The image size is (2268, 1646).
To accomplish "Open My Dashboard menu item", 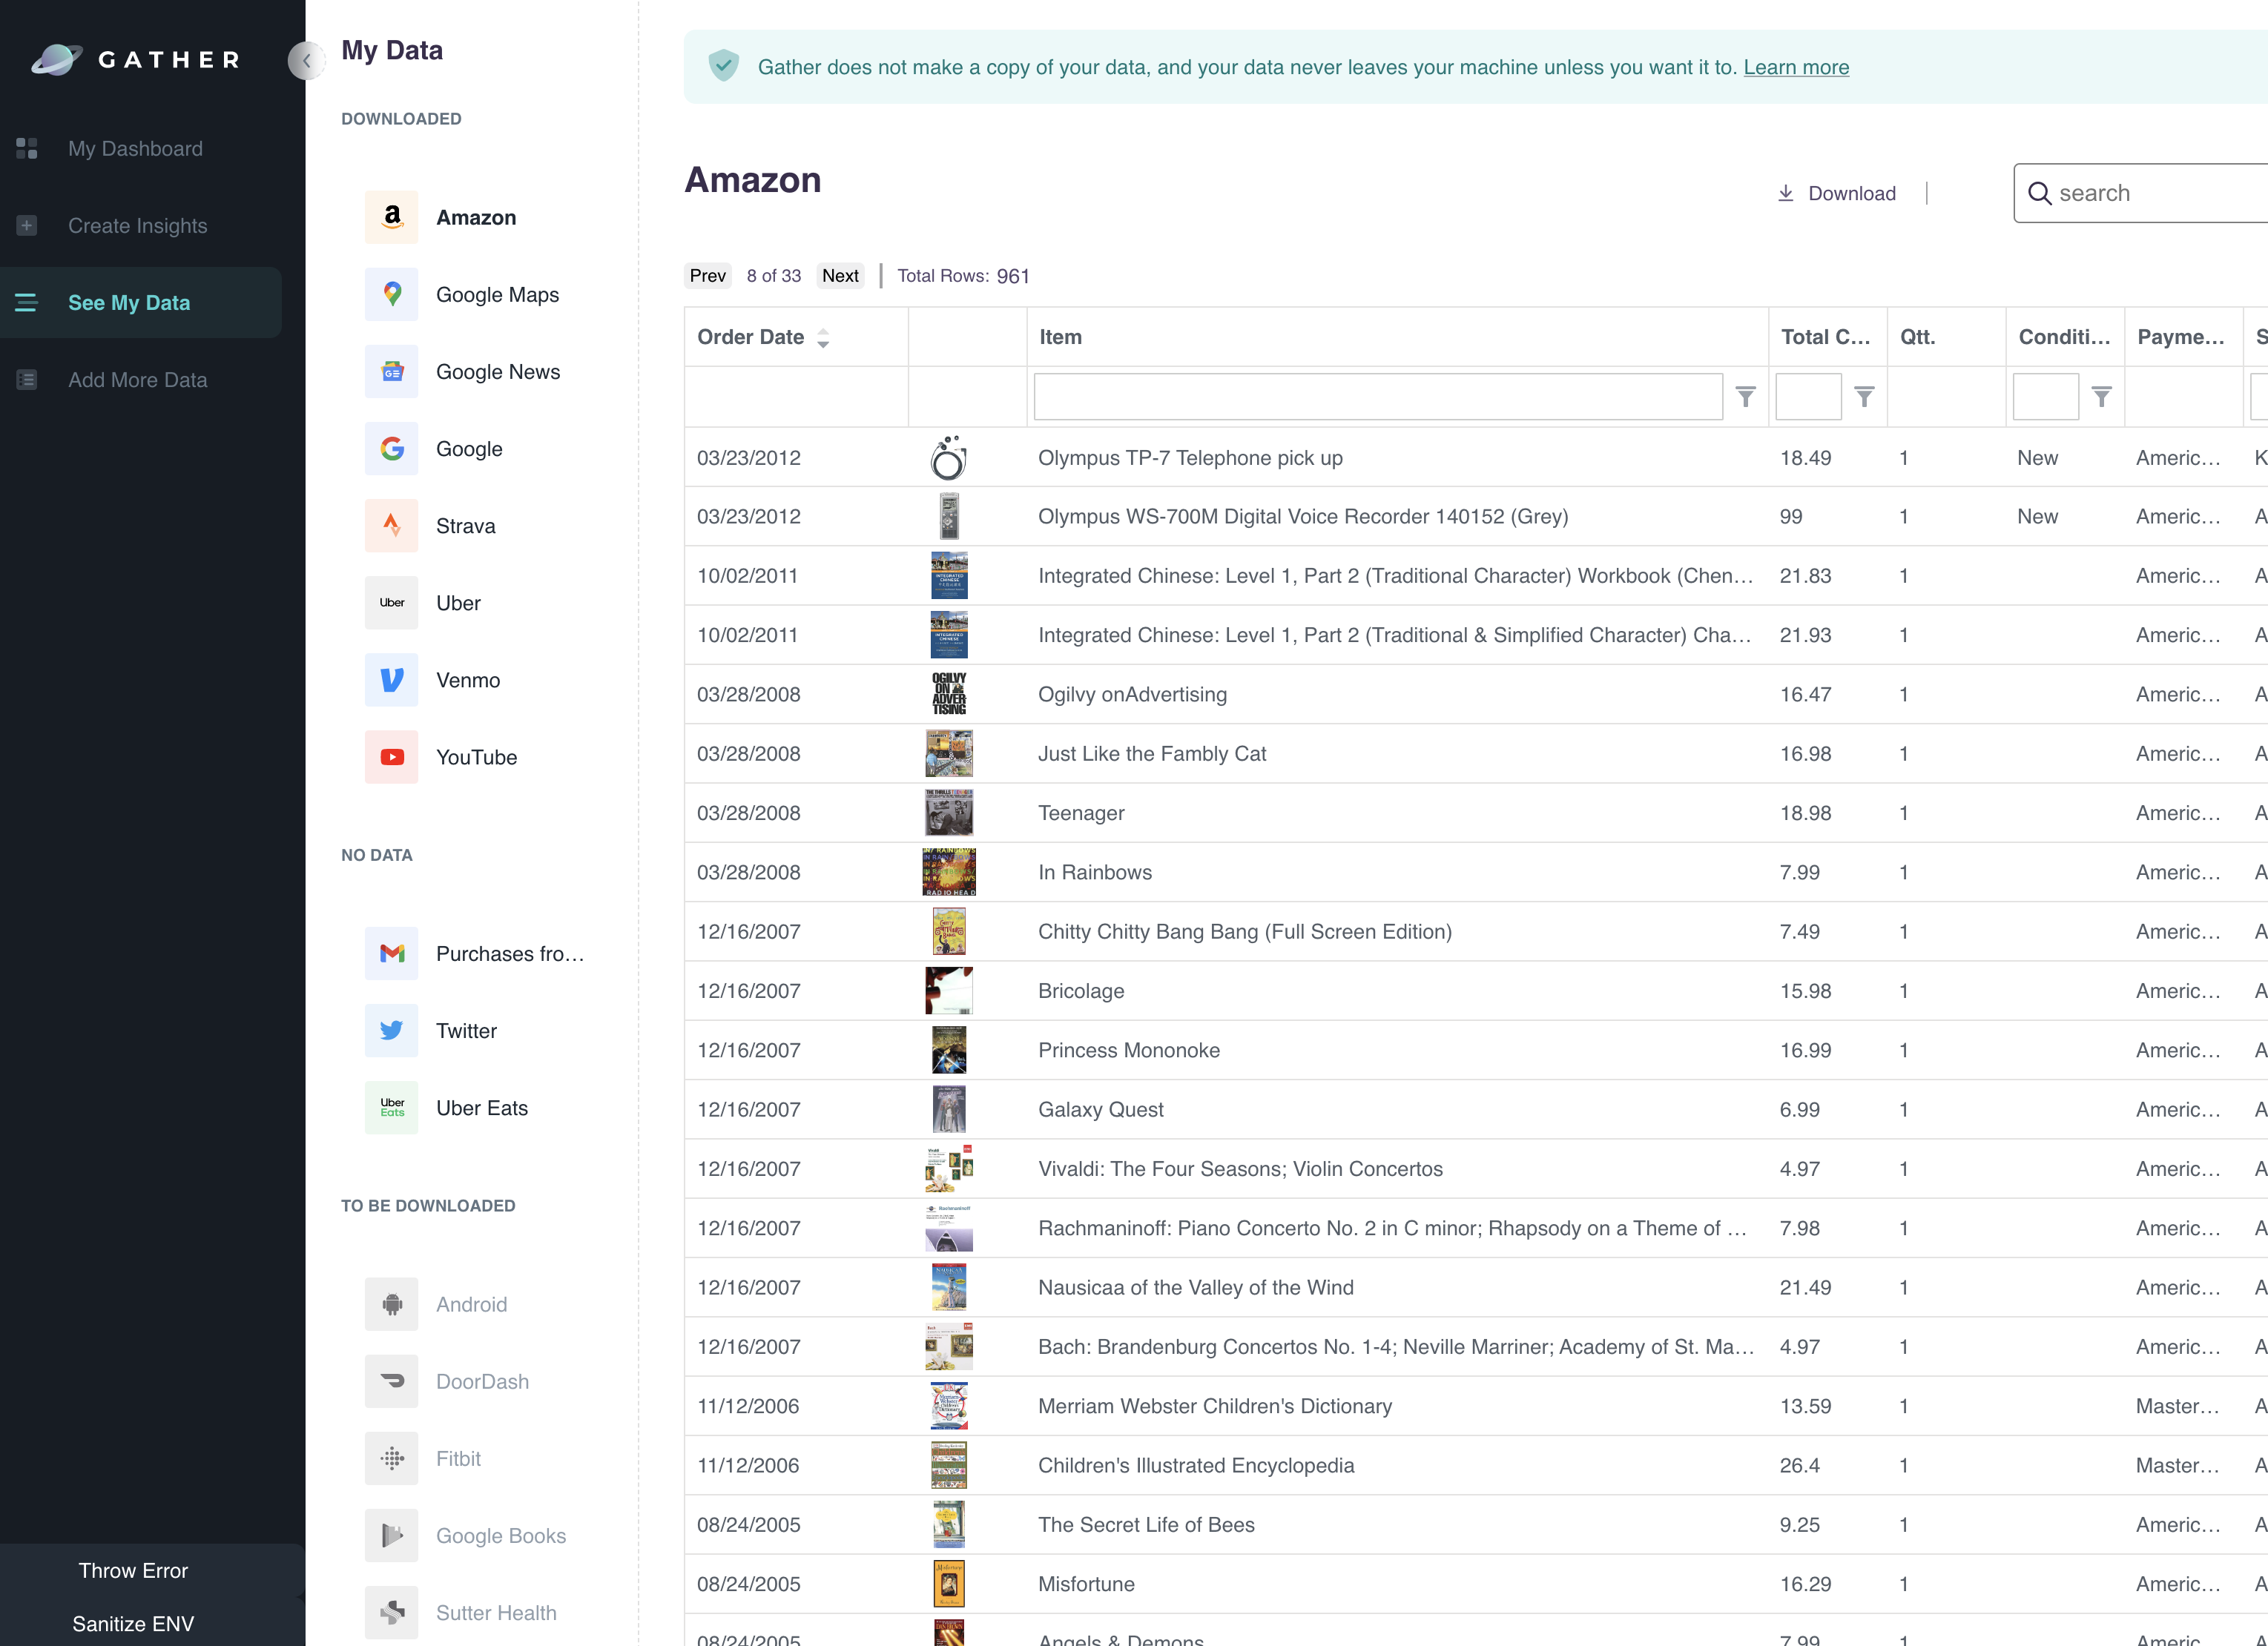I will click(x=137, y=148).
